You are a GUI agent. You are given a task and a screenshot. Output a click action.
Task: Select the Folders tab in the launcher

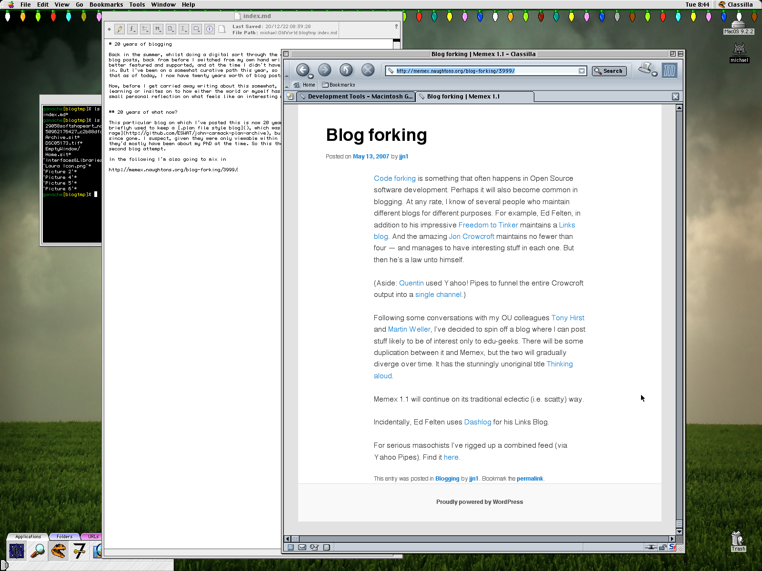point(64,537)
